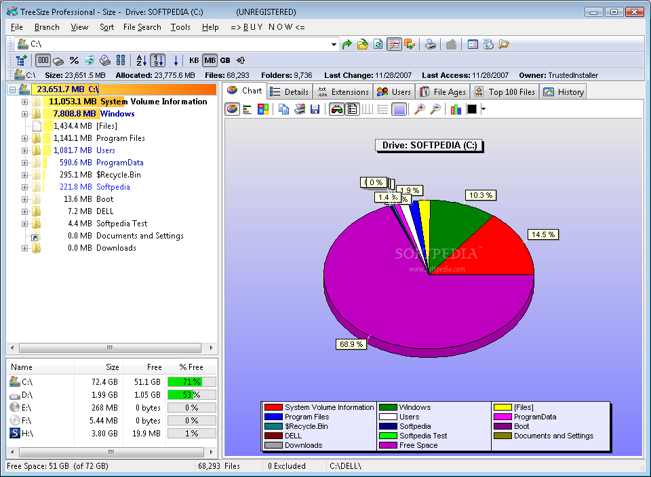The width and height of the screenshot is (651, 477).
Task: Switch to the Top 100 Files tab
Action: click(505, 91)
